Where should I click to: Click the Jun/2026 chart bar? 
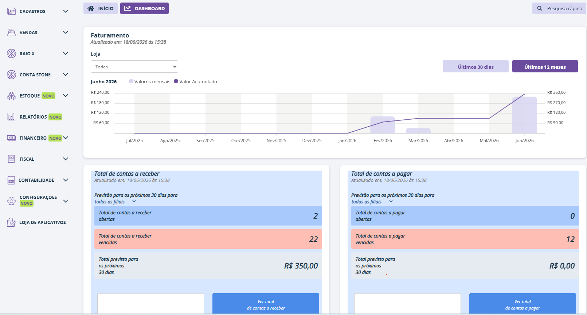pyautogui.click(x=525, y=115)
